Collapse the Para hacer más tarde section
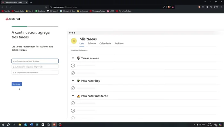Screen dimensions: 224x127 73,96
